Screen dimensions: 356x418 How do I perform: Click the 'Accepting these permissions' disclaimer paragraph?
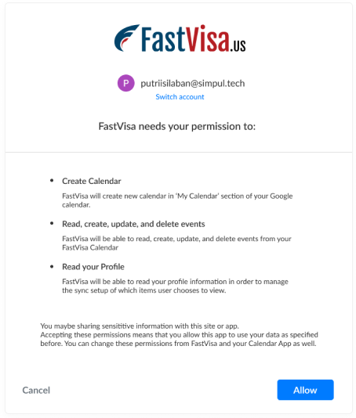click(180, 339)
